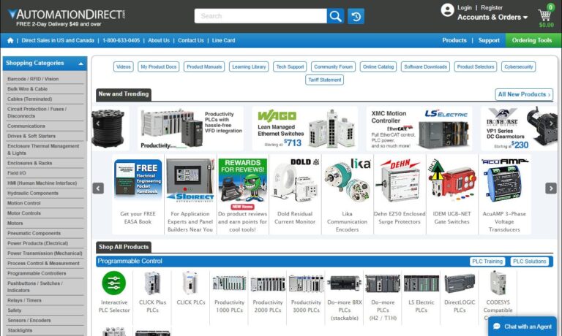This screenshot has height=336, width=562.
Task: Click My Product Docs button
Action: pyautogui.click(x=158, y=67)
